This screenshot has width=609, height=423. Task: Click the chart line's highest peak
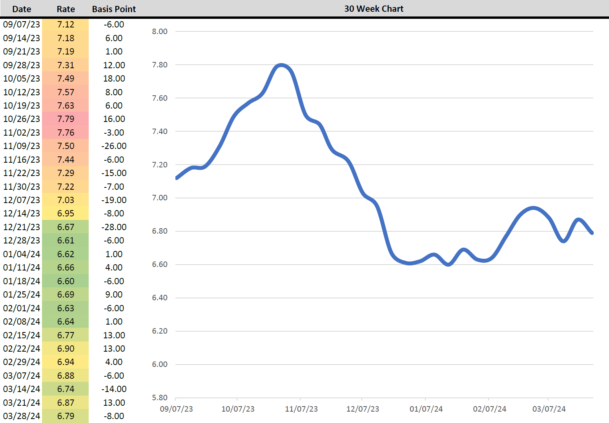(281, 65)
